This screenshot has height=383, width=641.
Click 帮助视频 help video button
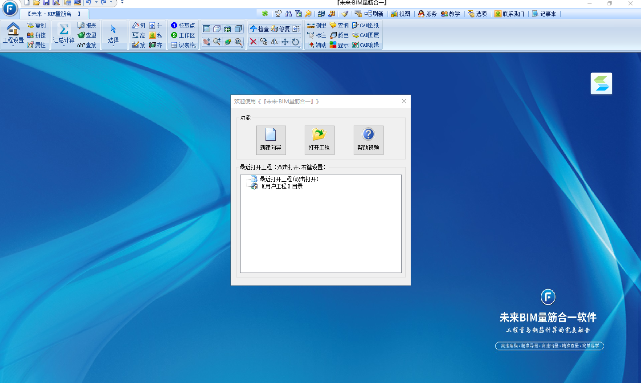coord(368,140)
